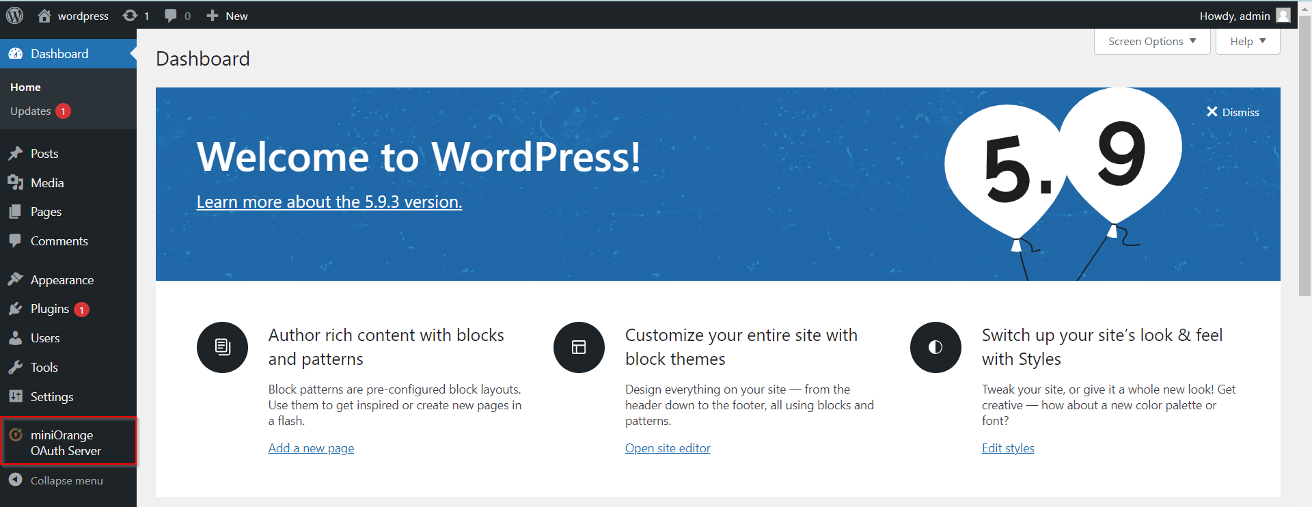Viewport: 1312px width, 507px height.
Task: Click Learn more about the 5.9.3 version link
Action: pyautogui.click(x=329, y=202)
